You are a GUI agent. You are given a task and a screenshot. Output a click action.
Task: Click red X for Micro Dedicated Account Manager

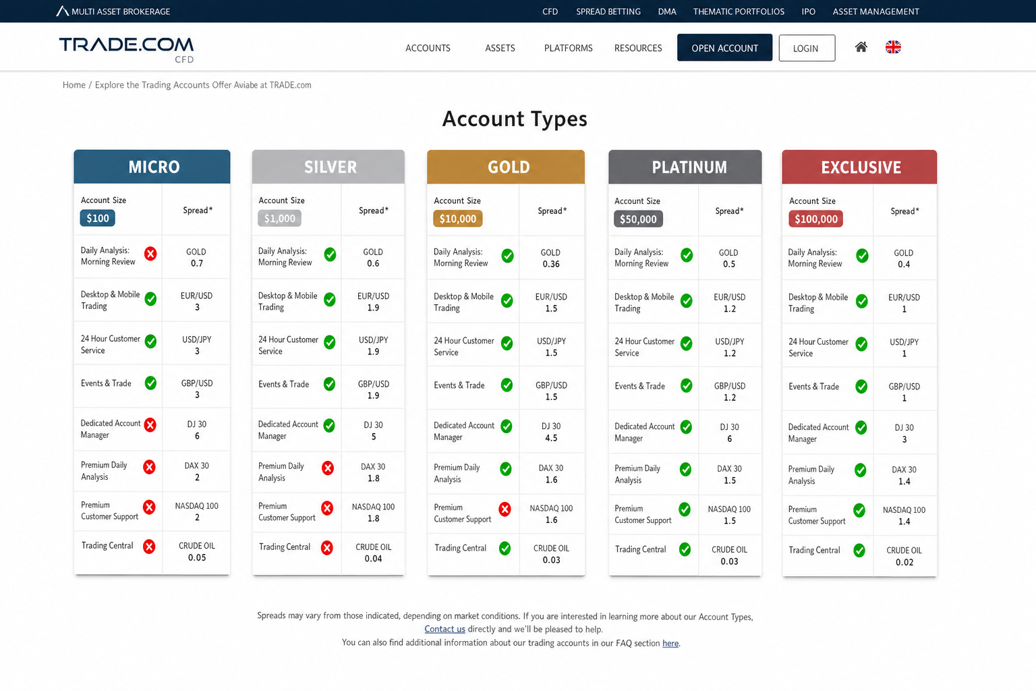click(150, 424)
